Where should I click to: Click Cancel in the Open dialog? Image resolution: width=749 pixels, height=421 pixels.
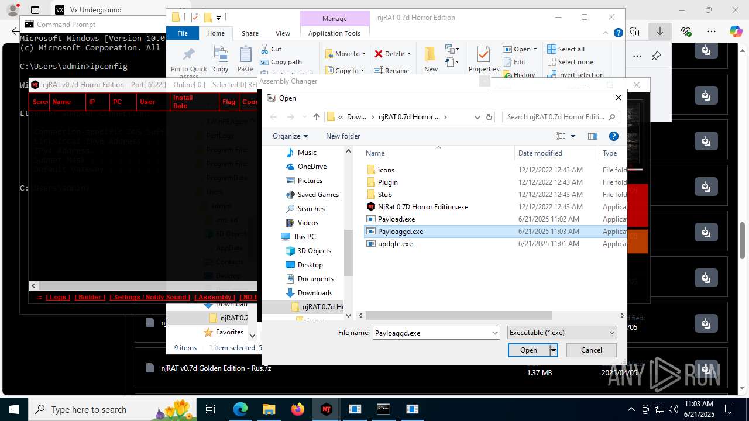pos(591,350)
